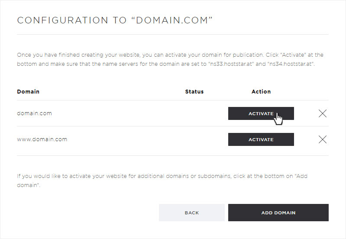Click the quoted "Add domain" text in the note
The height and width of the screenshot is (239, 346).
tap(301, 176)
